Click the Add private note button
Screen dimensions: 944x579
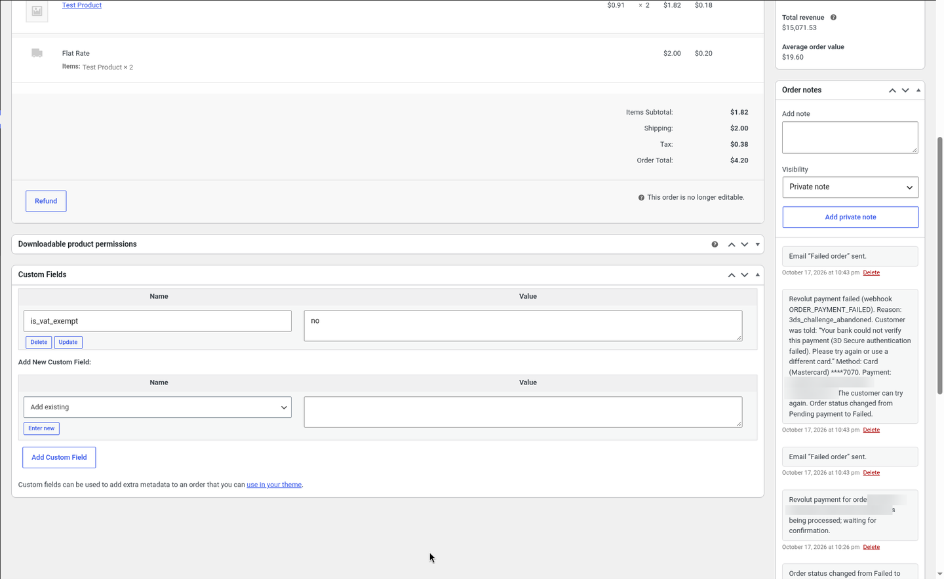coord(850,217)
